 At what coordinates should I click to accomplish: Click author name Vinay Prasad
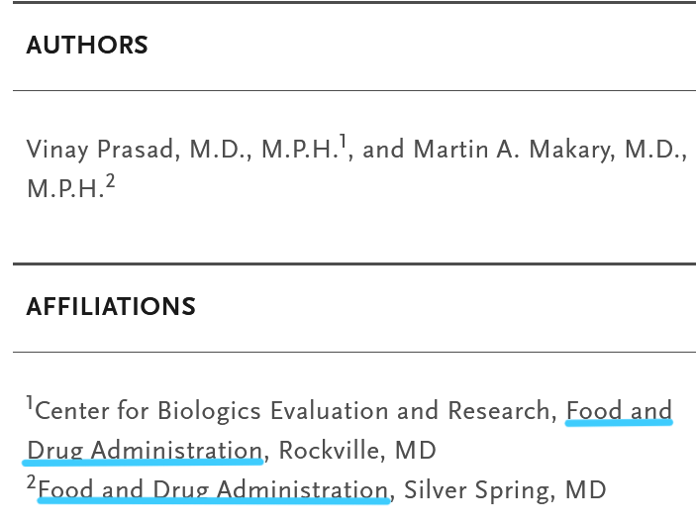(99, 150)
